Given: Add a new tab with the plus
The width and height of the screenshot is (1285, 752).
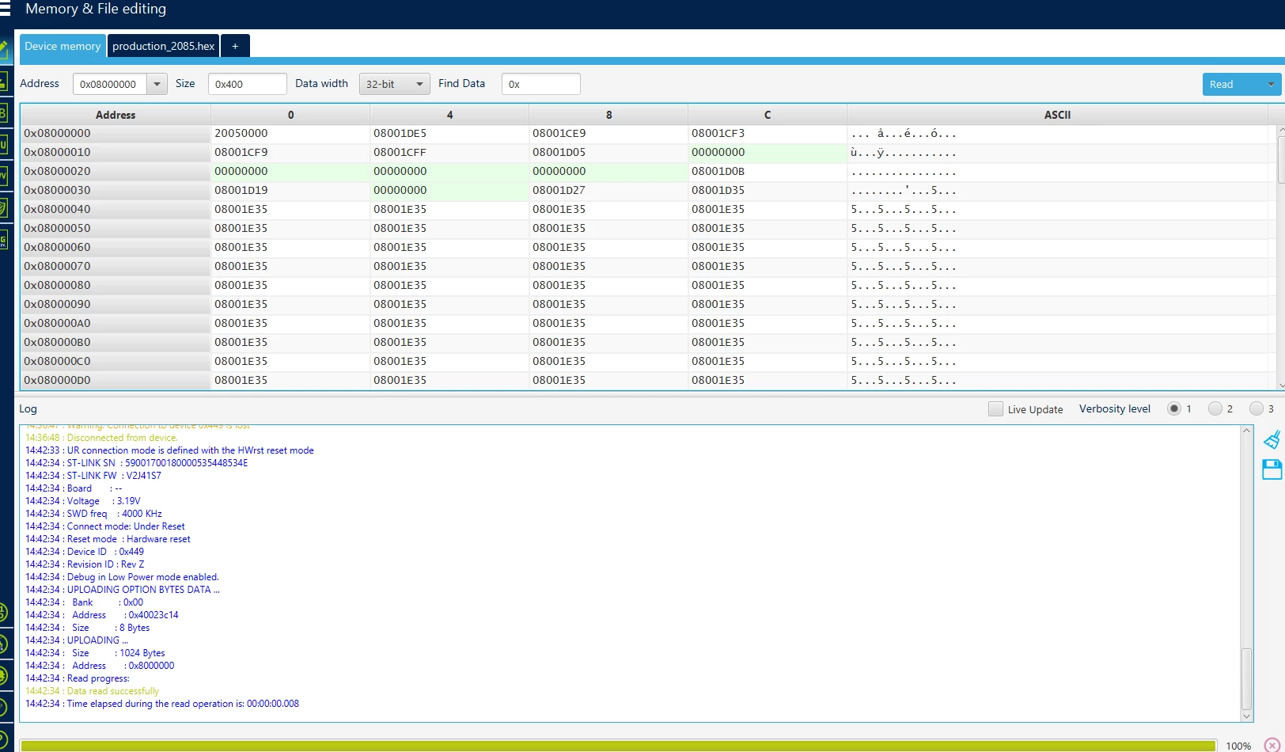Looking at the screenshot, I should click(235, 46).
